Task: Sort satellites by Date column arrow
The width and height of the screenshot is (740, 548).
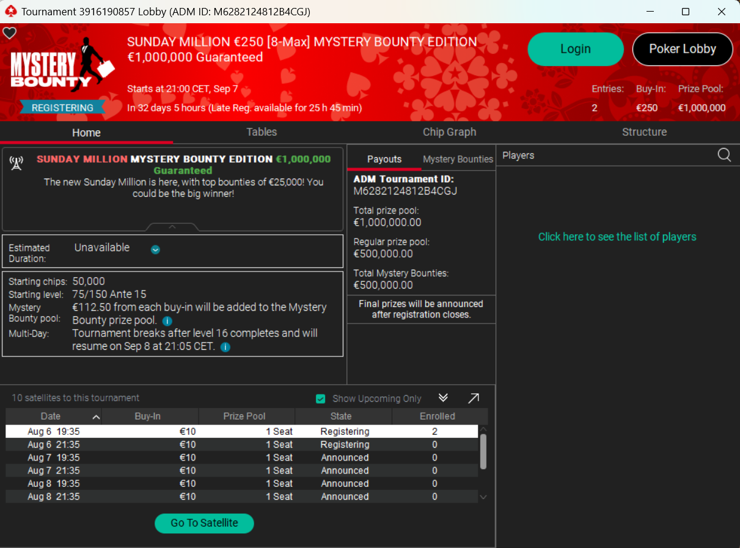Action: (x=96, y=417)
